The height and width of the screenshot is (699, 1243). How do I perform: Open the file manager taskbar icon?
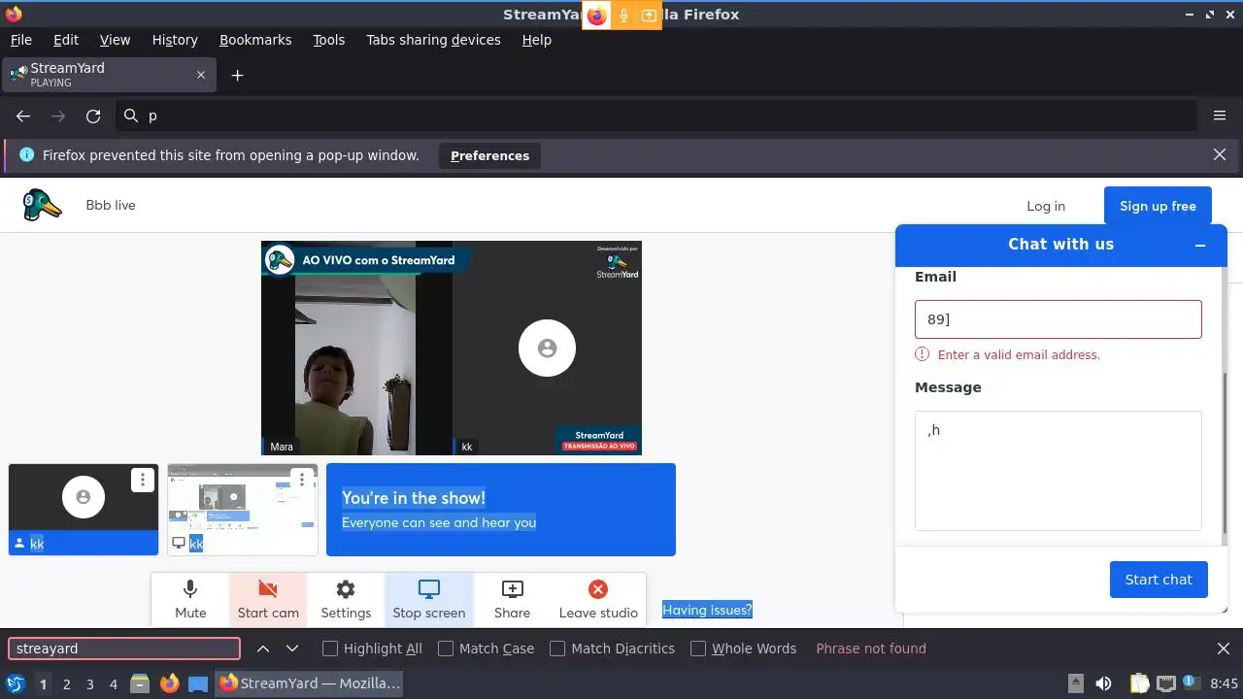(140, 683)
